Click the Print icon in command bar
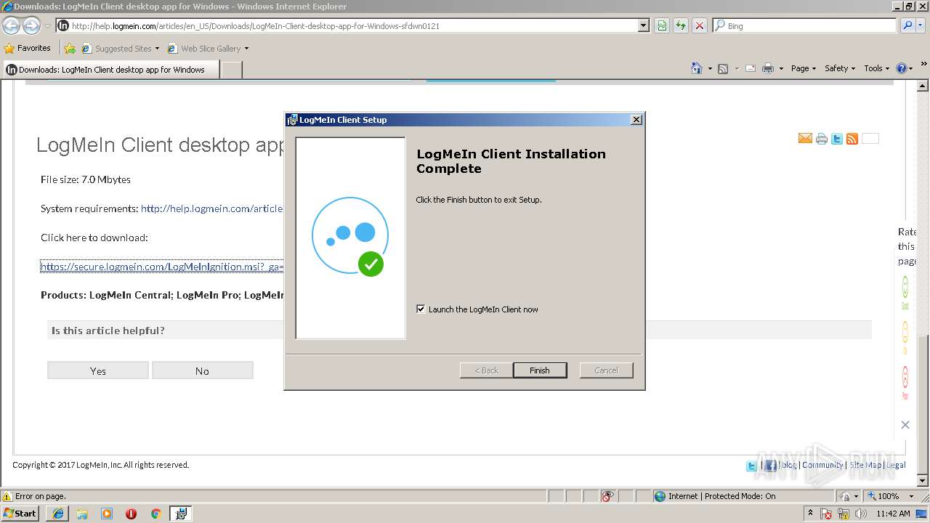The image size is (930, 523). [x=768, y=68]
